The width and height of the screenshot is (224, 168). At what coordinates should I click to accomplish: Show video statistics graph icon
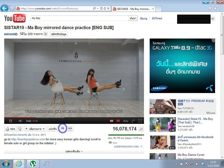(141, 129)
